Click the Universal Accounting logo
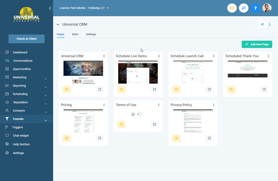The height and width of the screenshot is (181, 278). pos(26,14)
